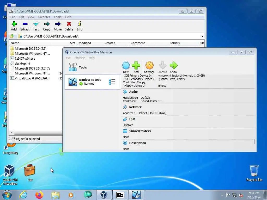Switch to 7-Zip taskbar button

coord(120,195)
